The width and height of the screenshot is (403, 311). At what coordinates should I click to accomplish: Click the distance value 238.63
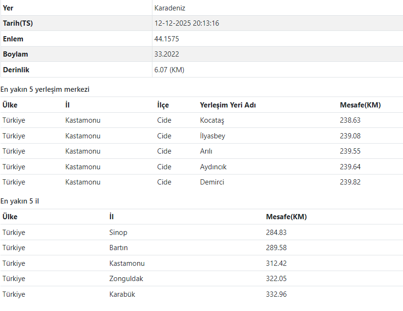pos(350,120)
